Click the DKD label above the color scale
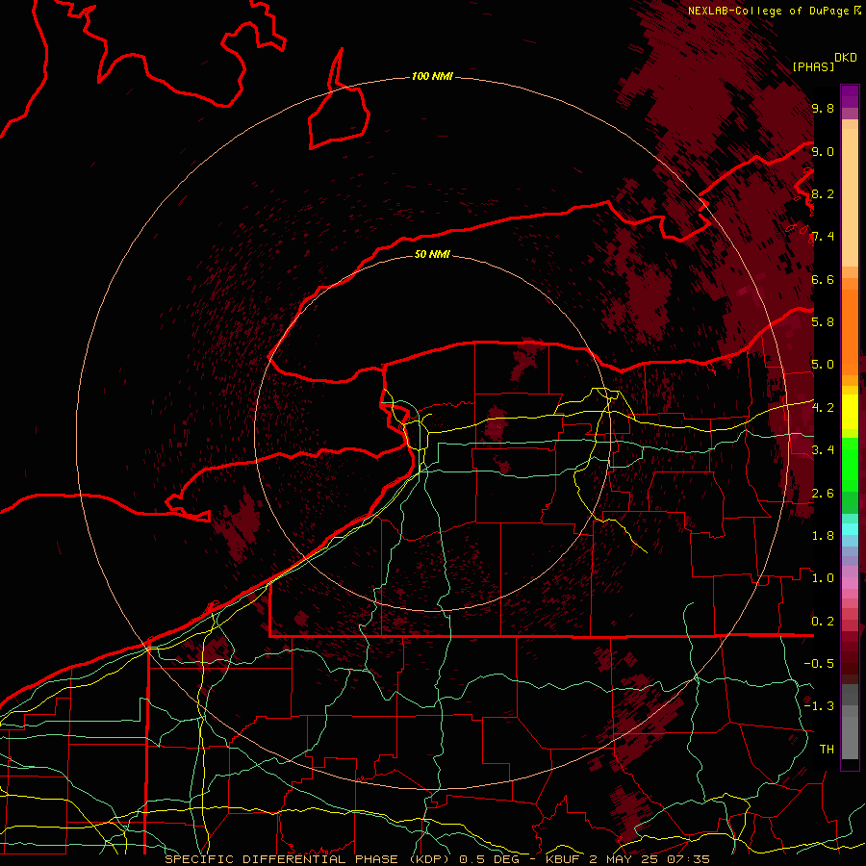 pos(846,58)
